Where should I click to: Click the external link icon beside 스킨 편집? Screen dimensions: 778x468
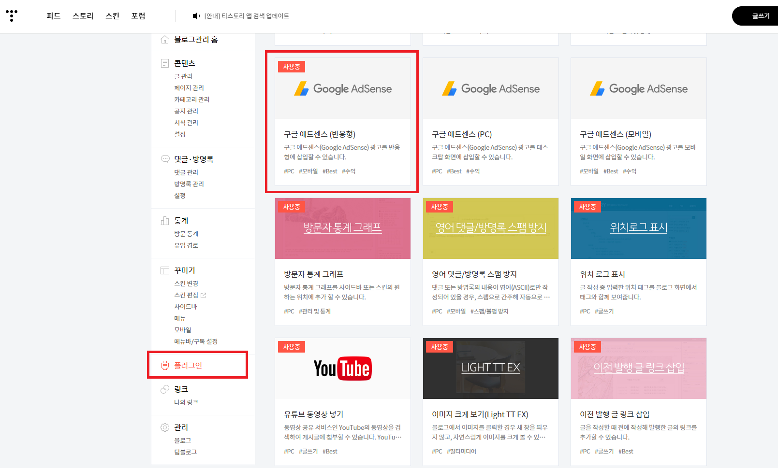[203, 295]
